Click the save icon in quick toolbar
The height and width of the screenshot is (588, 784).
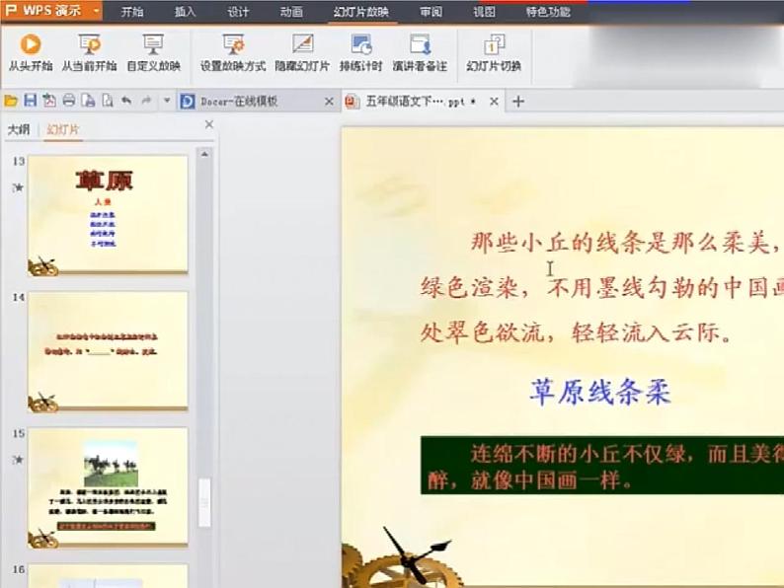point(30,101)
